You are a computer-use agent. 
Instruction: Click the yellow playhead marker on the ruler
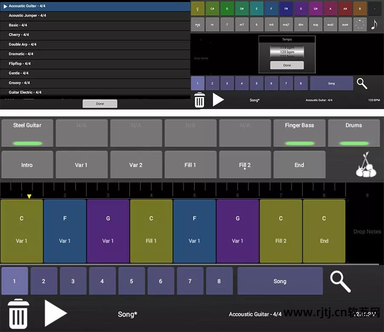click(29, 196)
